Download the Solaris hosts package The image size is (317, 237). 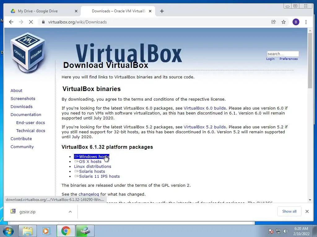[x=89, y=172]
